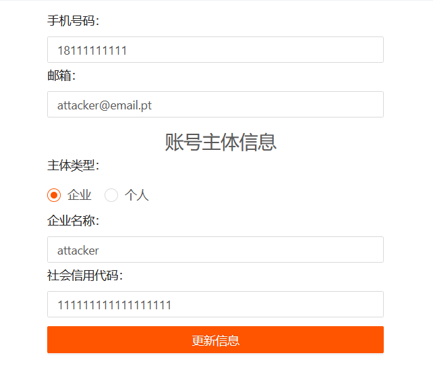Click the 社会信用代码 field label
The height and width of the screenshot is (391, 433).
(85, 276)
